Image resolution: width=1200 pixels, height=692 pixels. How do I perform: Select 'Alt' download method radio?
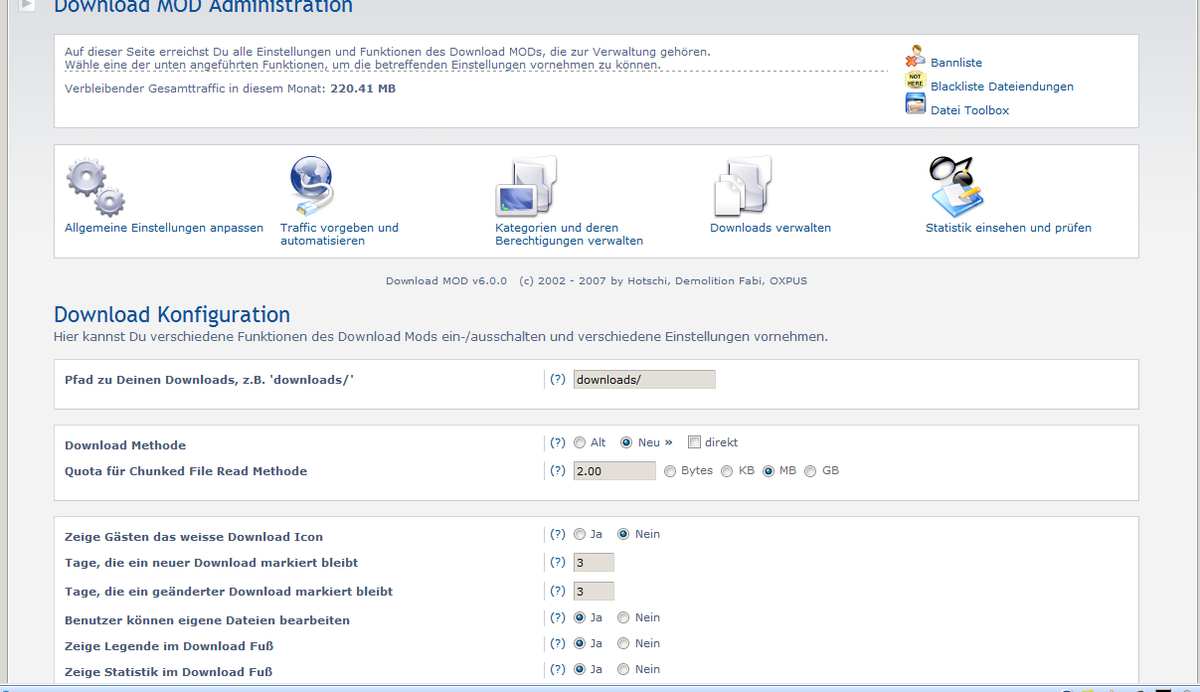pos(580,442)
